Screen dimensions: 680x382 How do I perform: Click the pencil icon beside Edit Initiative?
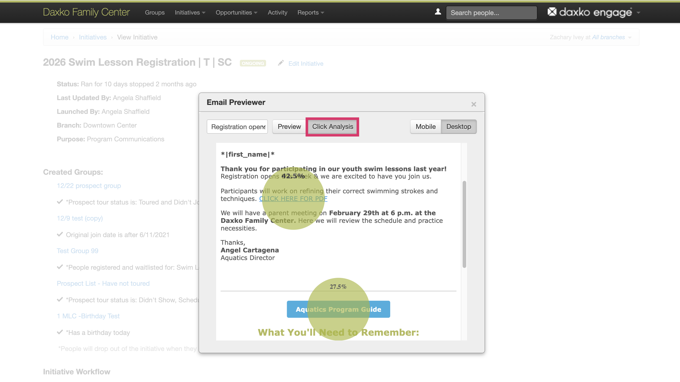281,63
